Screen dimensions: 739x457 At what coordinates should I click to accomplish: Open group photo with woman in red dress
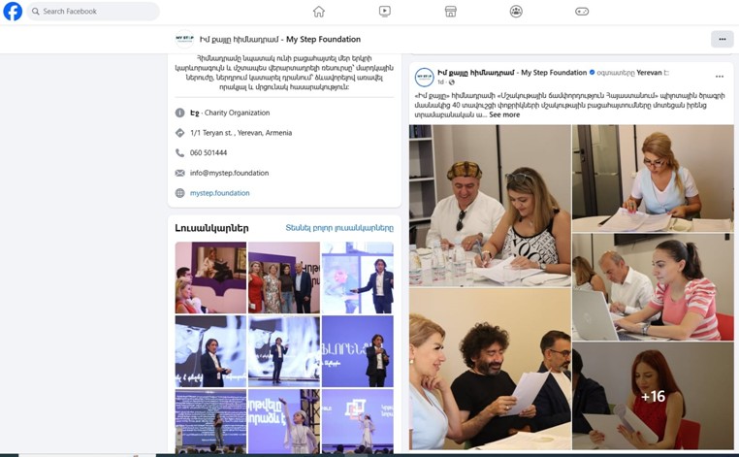tap(284, 277)
